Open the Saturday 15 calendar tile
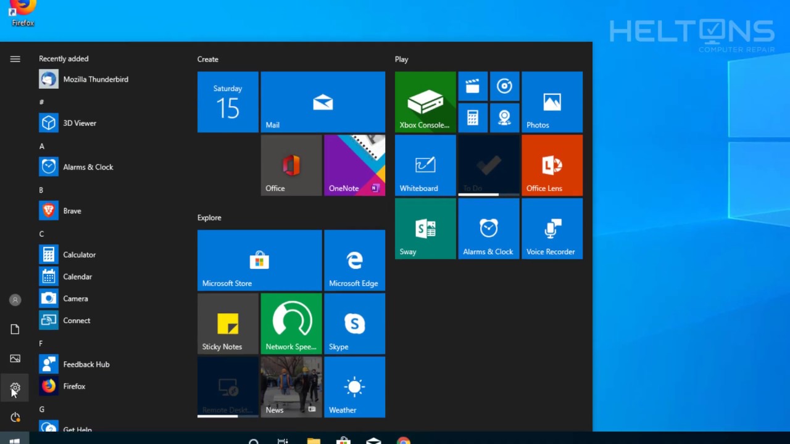 tap(228, 102)
